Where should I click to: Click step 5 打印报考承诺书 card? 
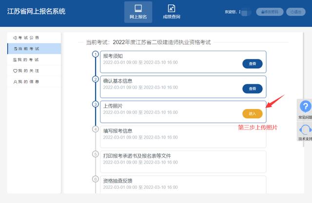[x=183, y=161]
